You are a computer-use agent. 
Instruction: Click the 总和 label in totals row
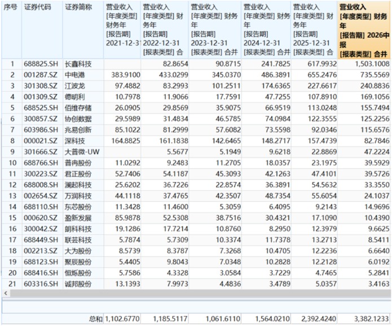click(96, 319)
